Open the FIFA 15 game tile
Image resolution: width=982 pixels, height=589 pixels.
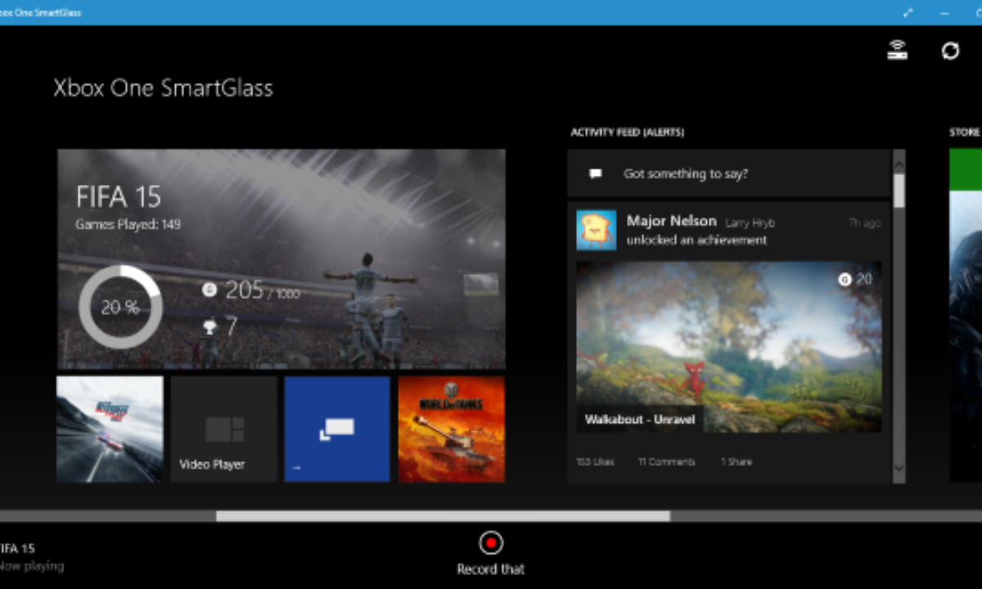tap(282, 259)
